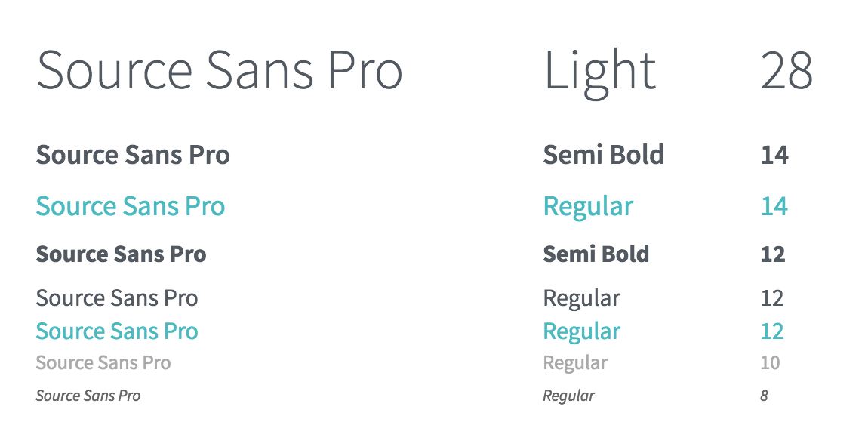
Task: Click the teal number "14"
Action: [x=774, y=207]
